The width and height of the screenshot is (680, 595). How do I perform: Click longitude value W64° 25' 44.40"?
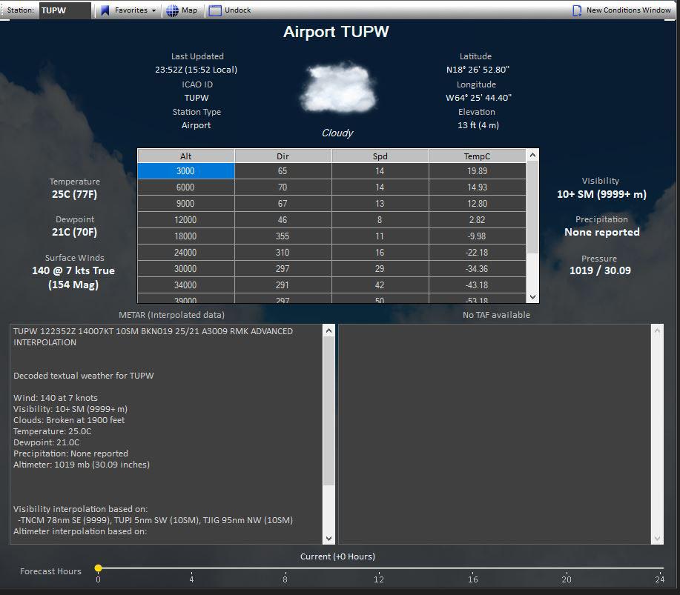(479, 98)
